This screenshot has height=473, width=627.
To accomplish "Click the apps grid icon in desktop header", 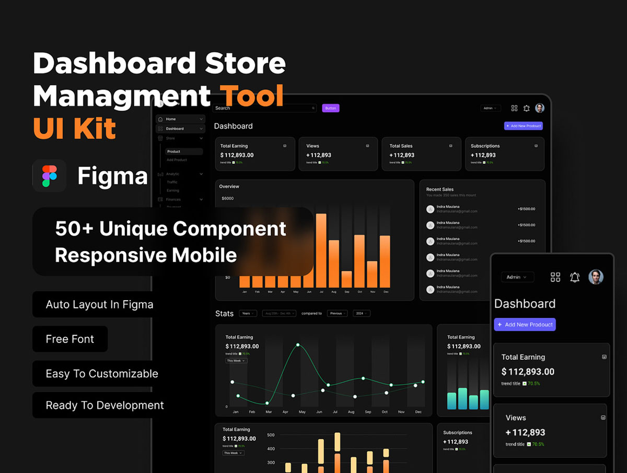I will [x=514, y=108].
